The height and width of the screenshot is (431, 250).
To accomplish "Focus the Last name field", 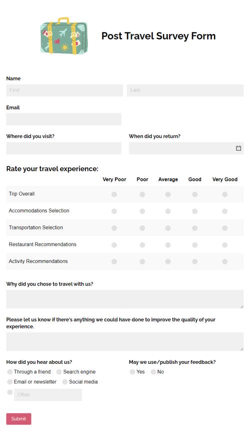I will pyautogui.click(x=185, y=90).
